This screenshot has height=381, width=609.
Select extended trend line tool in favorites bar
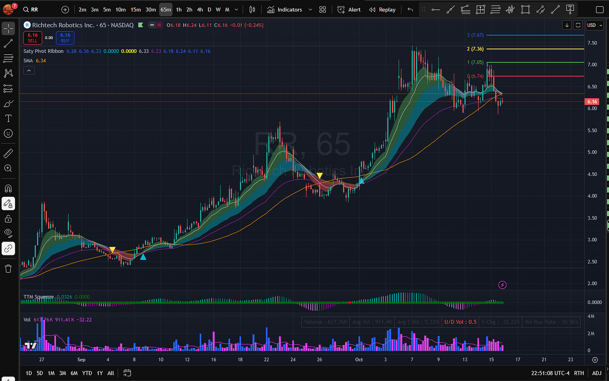pyautogui.click(x=450, y=10)
